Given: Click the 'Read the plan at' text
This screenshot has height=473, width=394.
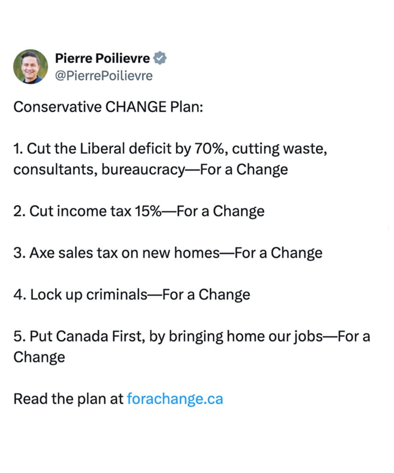Looking at the screenshot, I should coord(68,399).
